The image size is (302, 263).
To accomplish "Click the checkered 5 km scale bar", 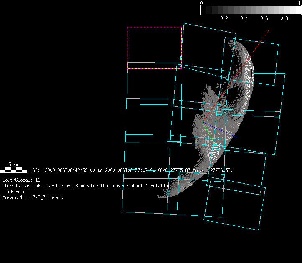I will (14, 169).
